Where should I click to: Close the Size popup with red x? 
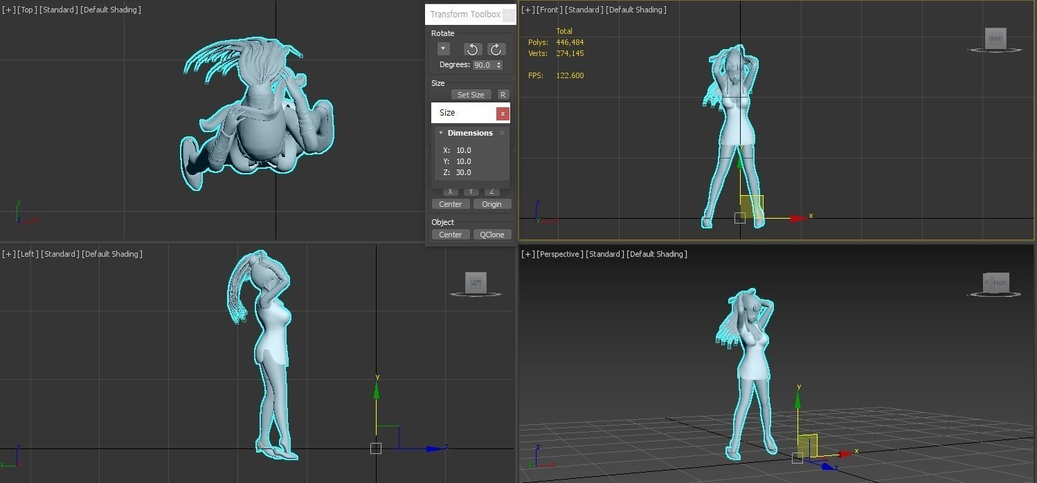[x=503, y=113]
